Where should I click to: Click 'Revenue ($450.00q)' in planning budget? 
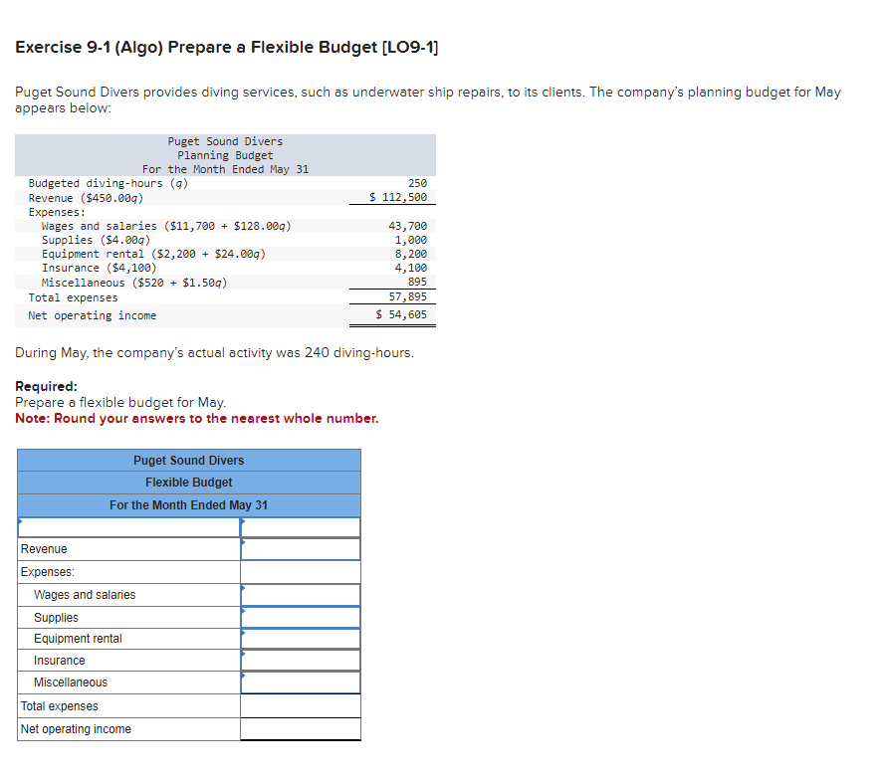pyautogui.click(x=86, y=198)
